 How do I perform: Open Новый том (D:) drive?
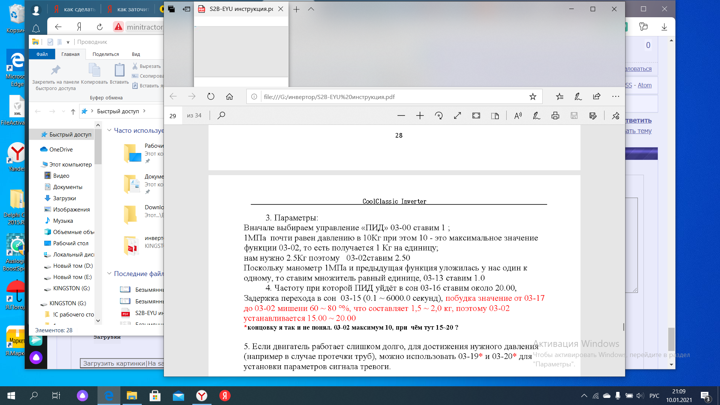point(68,266)
